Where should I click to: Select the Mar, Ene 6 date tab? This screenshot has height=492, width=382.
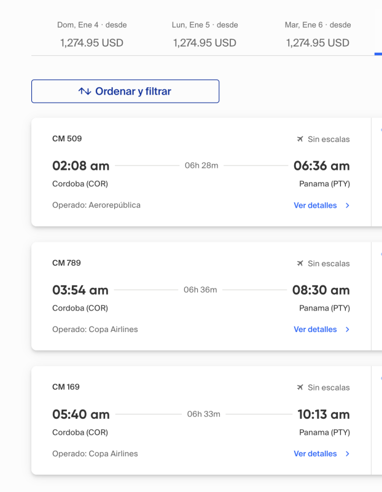coord(318,34)
